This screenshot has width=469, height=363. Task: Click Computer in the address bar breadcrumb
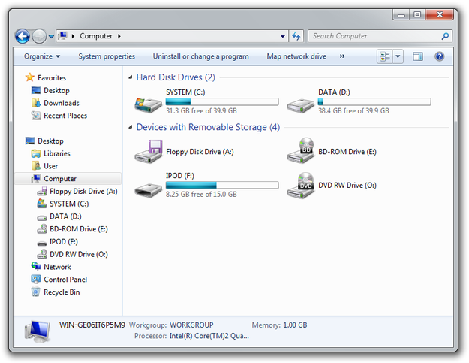point(96,36)
